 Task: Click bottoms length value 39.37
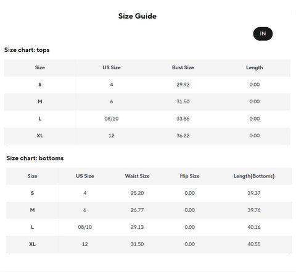(x=254, y=193)
